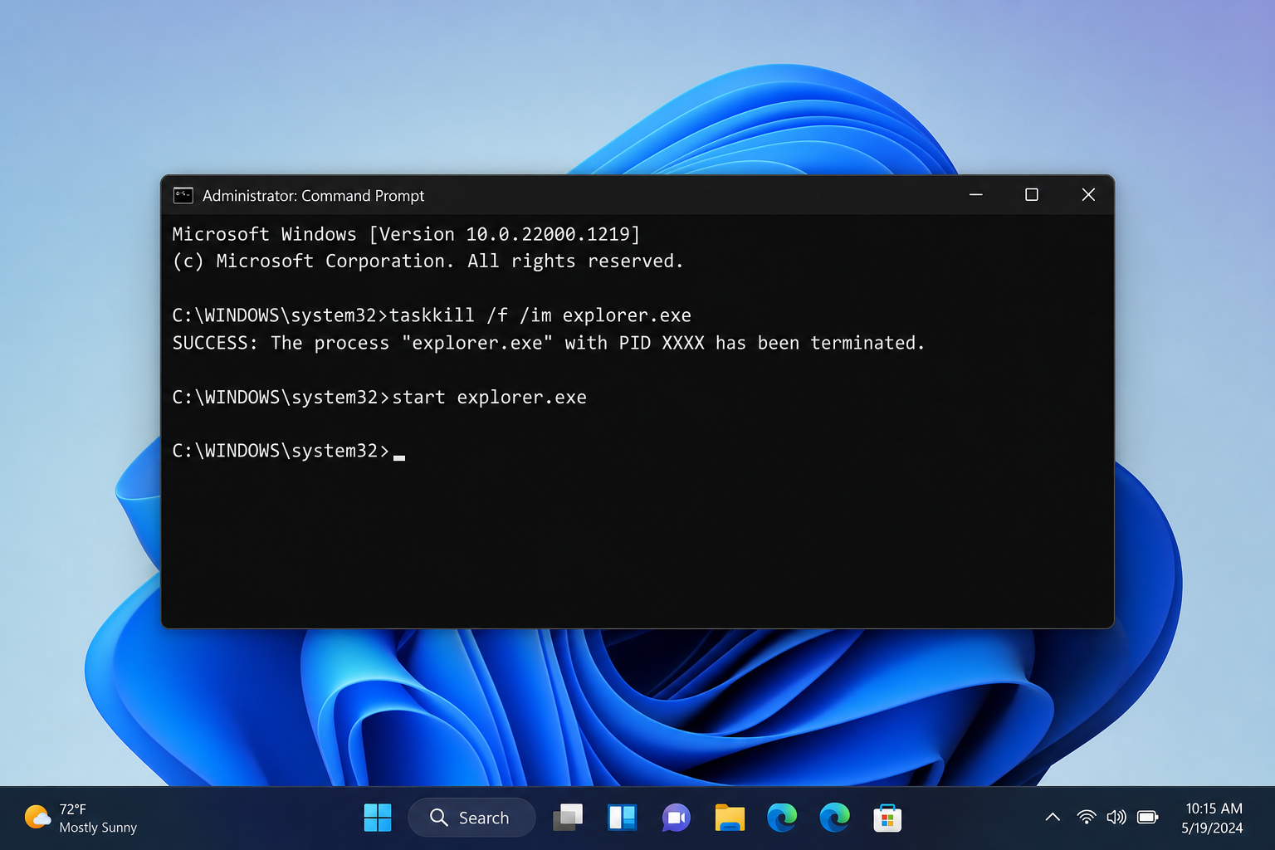Open File Explorer from the taskbar
The height and width of the screenshot is (850, 1275).
730,818
